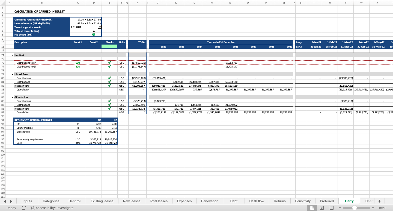Open the New leases sheet tab

132,201
